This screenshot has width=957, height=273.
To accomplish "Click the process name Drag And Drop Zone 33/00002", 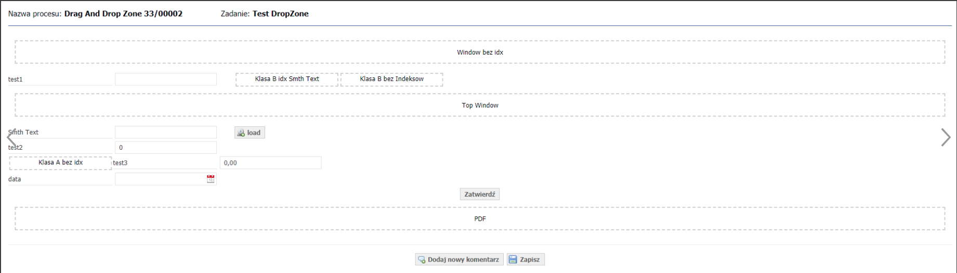I will [123, 14].
